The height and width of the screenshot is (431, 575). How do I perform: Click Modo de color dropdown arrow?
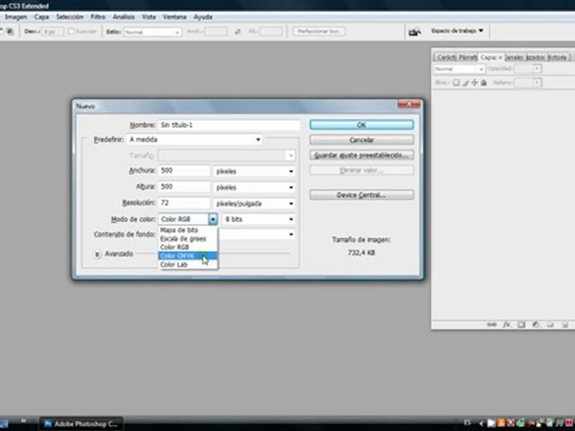213,219
